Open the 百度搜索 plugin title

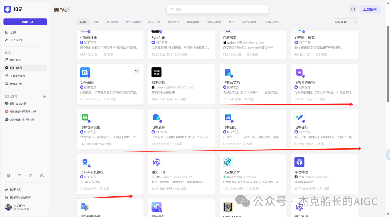pos(230,38)
